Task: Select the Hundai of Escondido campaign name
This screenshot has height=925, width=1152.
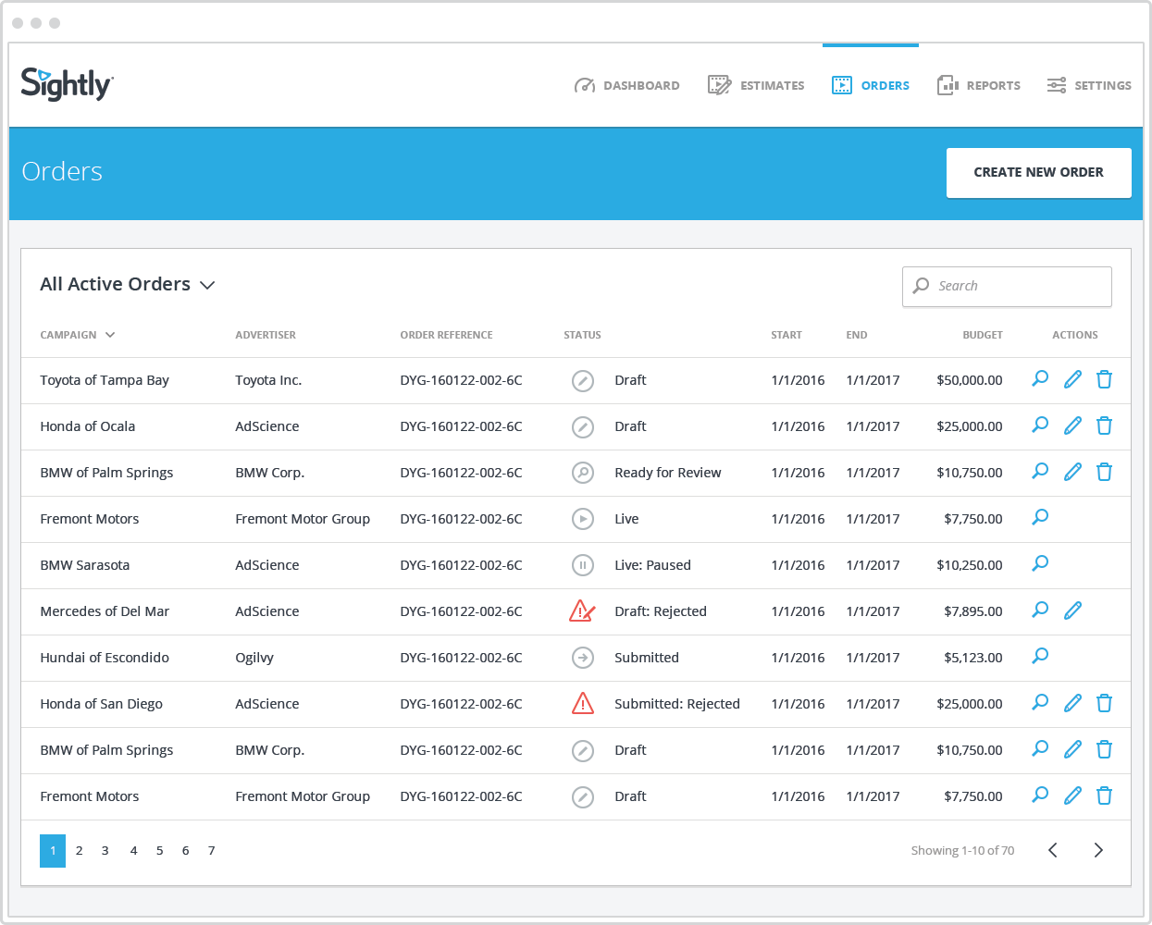Action: click(x=105, y=658)
